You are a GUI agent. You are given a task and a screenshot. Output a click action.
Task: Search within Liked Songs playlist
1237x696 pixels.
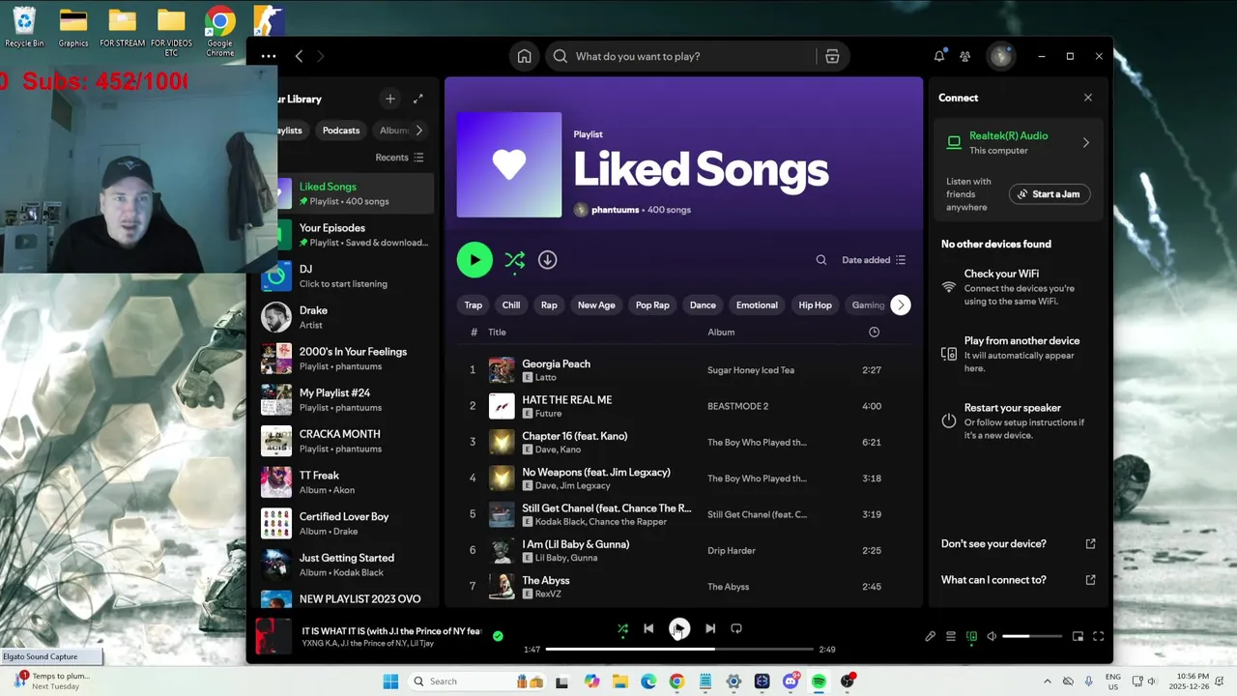coord(821,259)
